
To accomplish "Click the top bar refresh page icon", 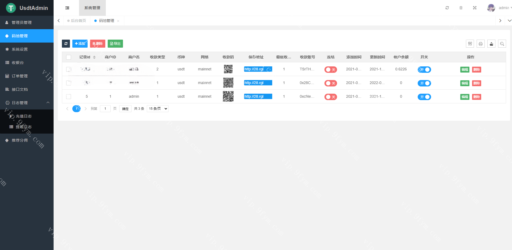I will (447, 8).
